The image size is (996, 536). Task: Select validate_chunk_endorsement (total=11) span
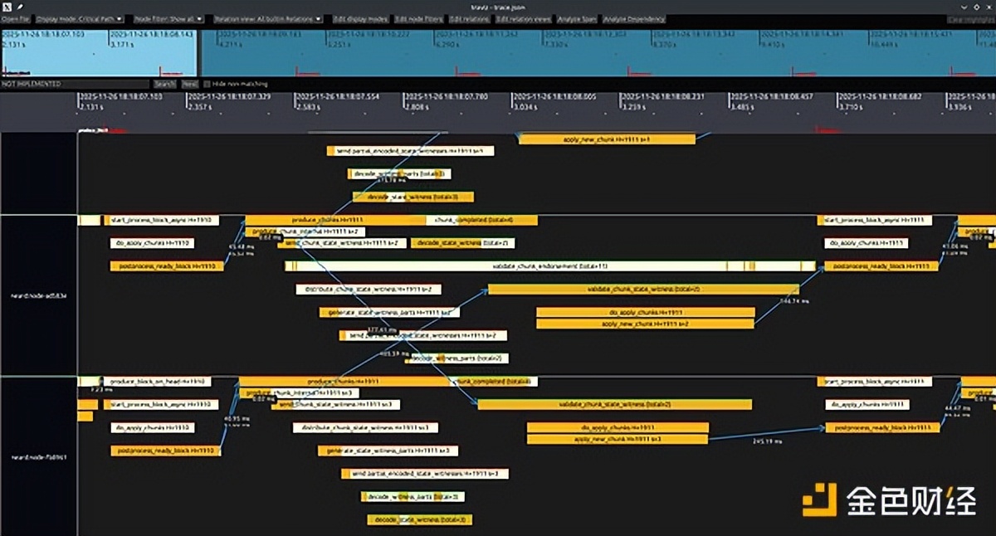coord(550,266)
